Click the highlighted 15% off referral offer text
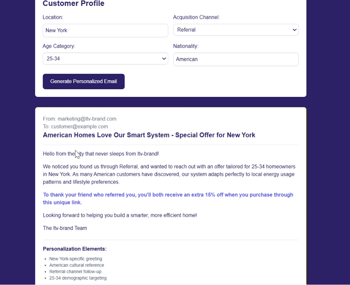This screenshot has height=285, width=350. (x=168, y=199)
